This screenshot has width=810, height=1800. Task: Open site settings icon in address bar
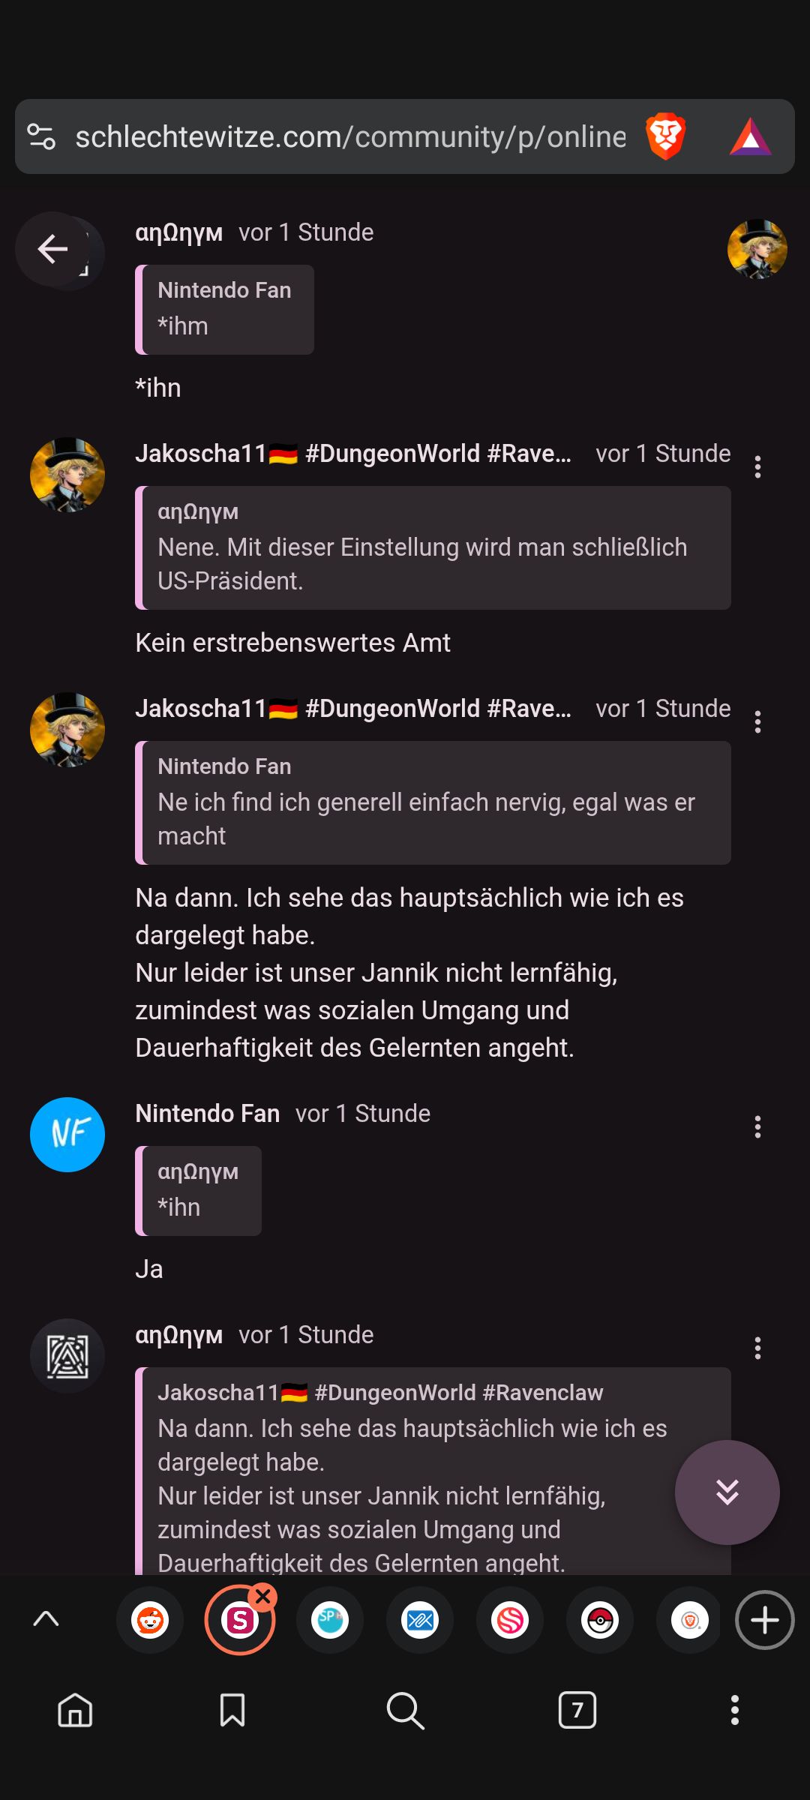pos(41,136)
